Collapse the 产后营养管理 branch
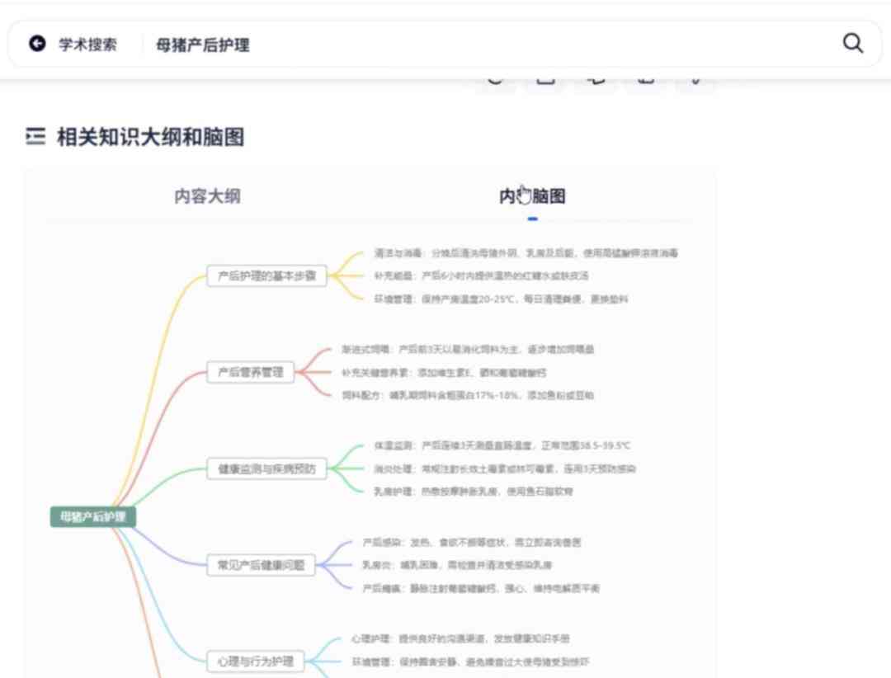Screen dimensions: 891x678 coord(249,373)
